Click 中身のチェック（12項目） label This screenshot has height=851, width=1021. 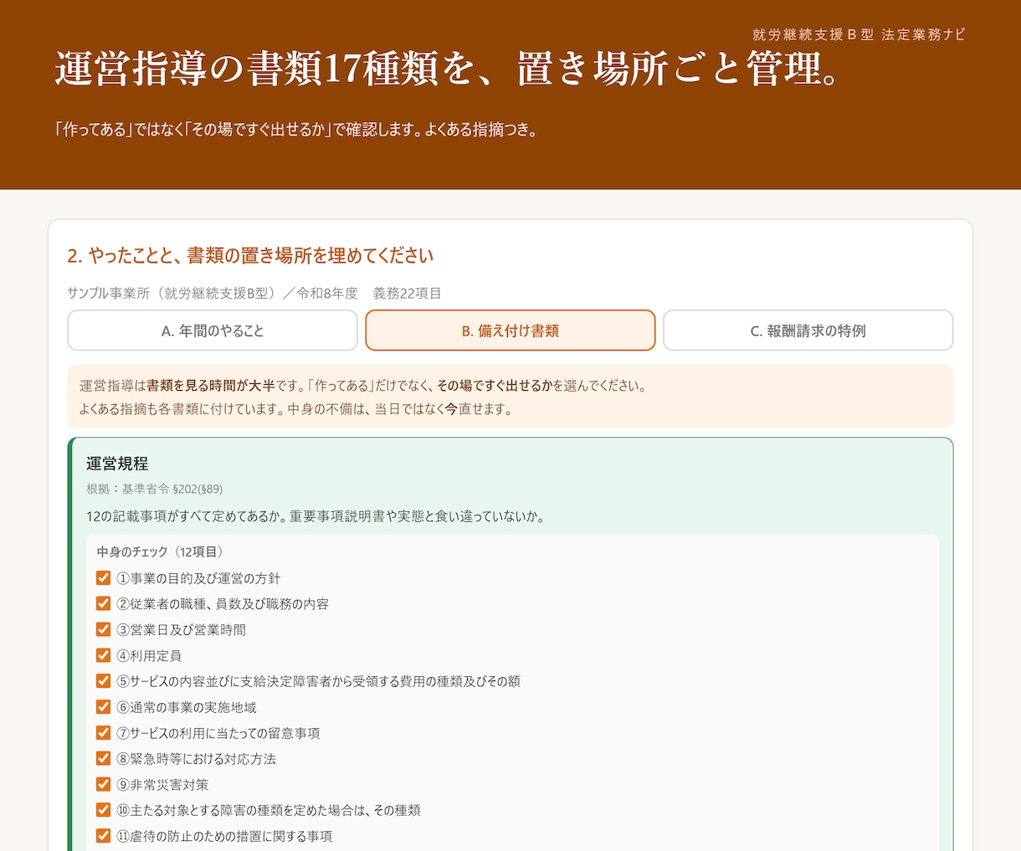pos(160,552)
